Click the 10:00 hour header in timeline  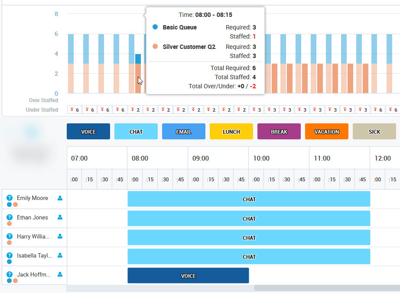[261, 158]
